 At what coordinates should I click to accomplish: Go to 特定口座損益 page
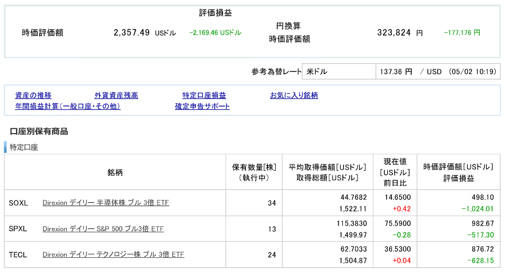(x=204, y=96)
